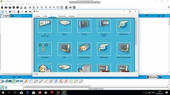Click the Redo toolbar icon
The height and width of the screenshot is (95, 170).
[41, 7]
